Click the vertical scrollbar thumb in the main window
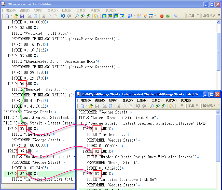Viewport: 222px width, 190px height. 218,51
